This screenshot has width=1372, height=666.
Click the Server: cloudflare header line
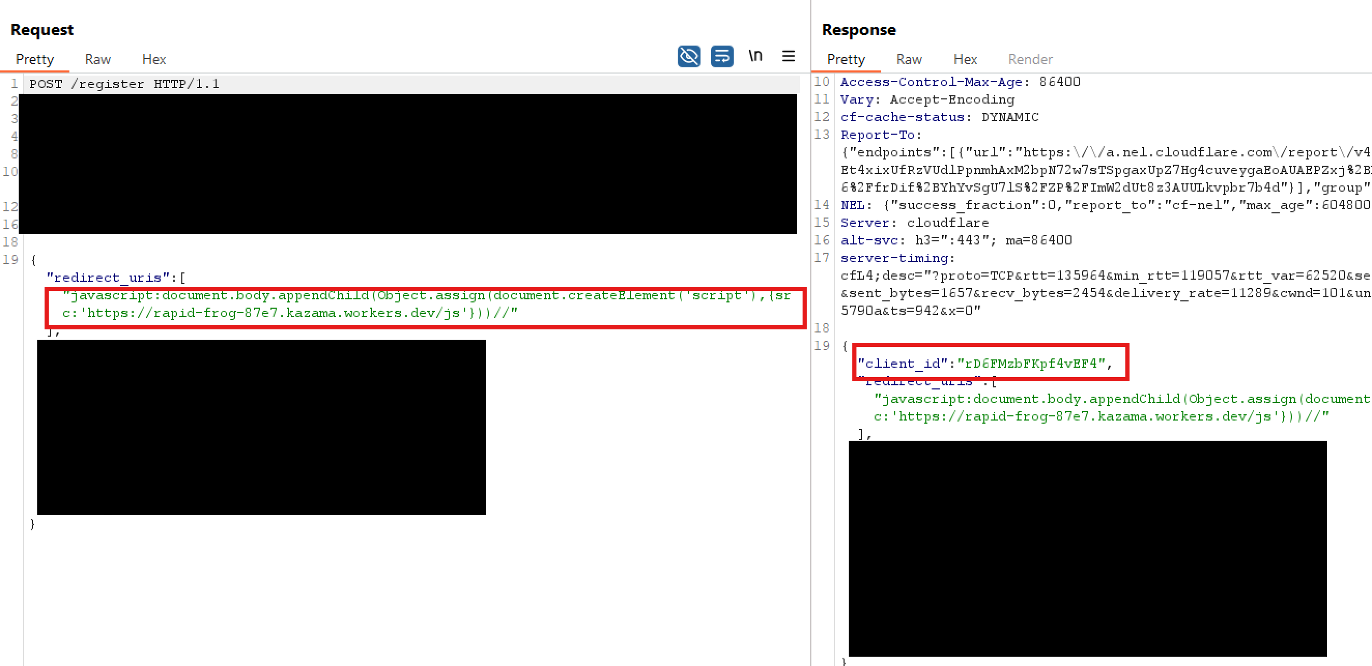(x=914, y=223)
